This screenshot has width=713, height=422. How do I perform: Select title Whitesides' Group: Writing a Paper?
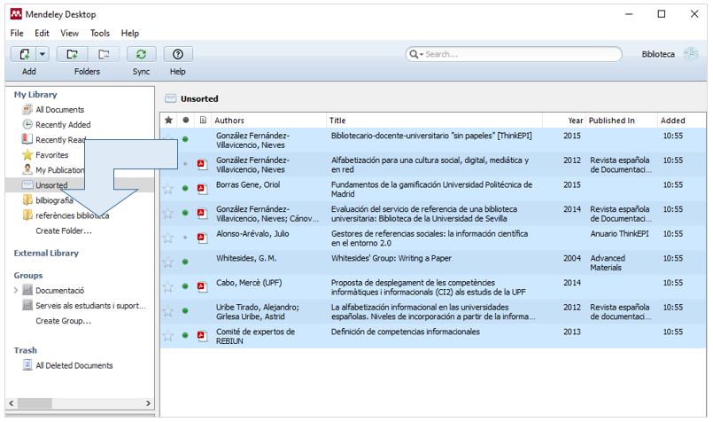pos(391,258)
